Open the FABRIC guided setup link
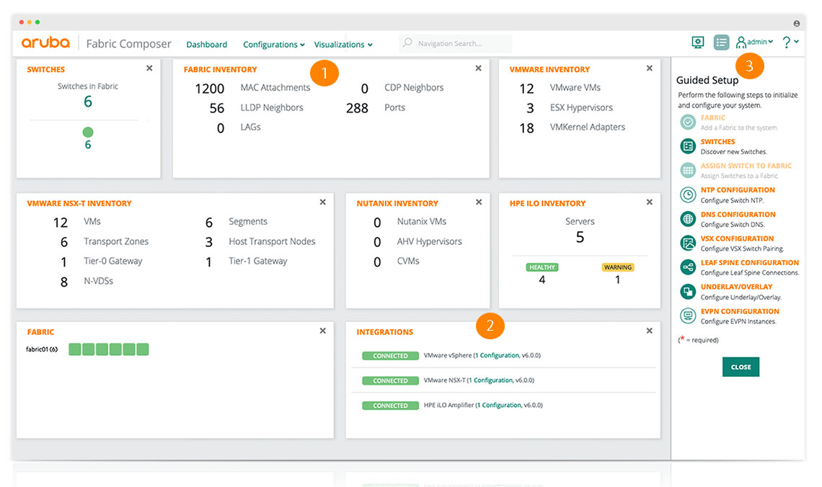Screen dimensions: 822x487 click(713, 118)
